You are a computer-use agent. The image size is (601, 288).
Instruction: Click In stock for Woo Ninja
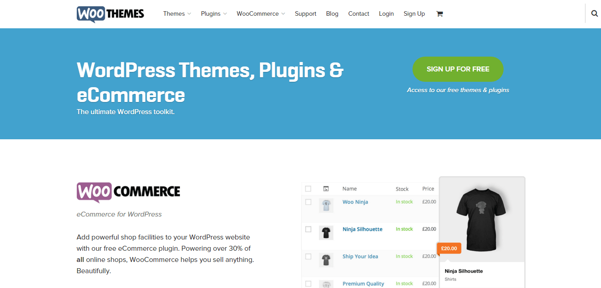404,202
